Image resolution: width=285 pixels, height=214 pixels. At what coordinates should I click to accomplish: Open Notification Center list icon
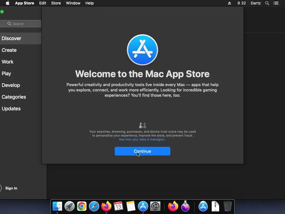(276, 3)
